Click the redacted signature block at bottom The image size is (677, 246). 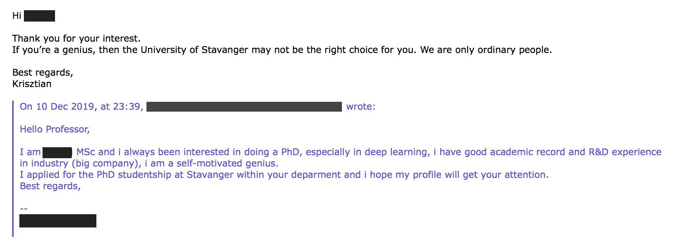pyautogui.click(x=58, y=221)
